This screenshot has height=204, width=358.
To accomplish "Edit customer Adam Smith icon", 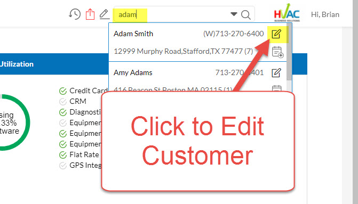I will point(276,34).
